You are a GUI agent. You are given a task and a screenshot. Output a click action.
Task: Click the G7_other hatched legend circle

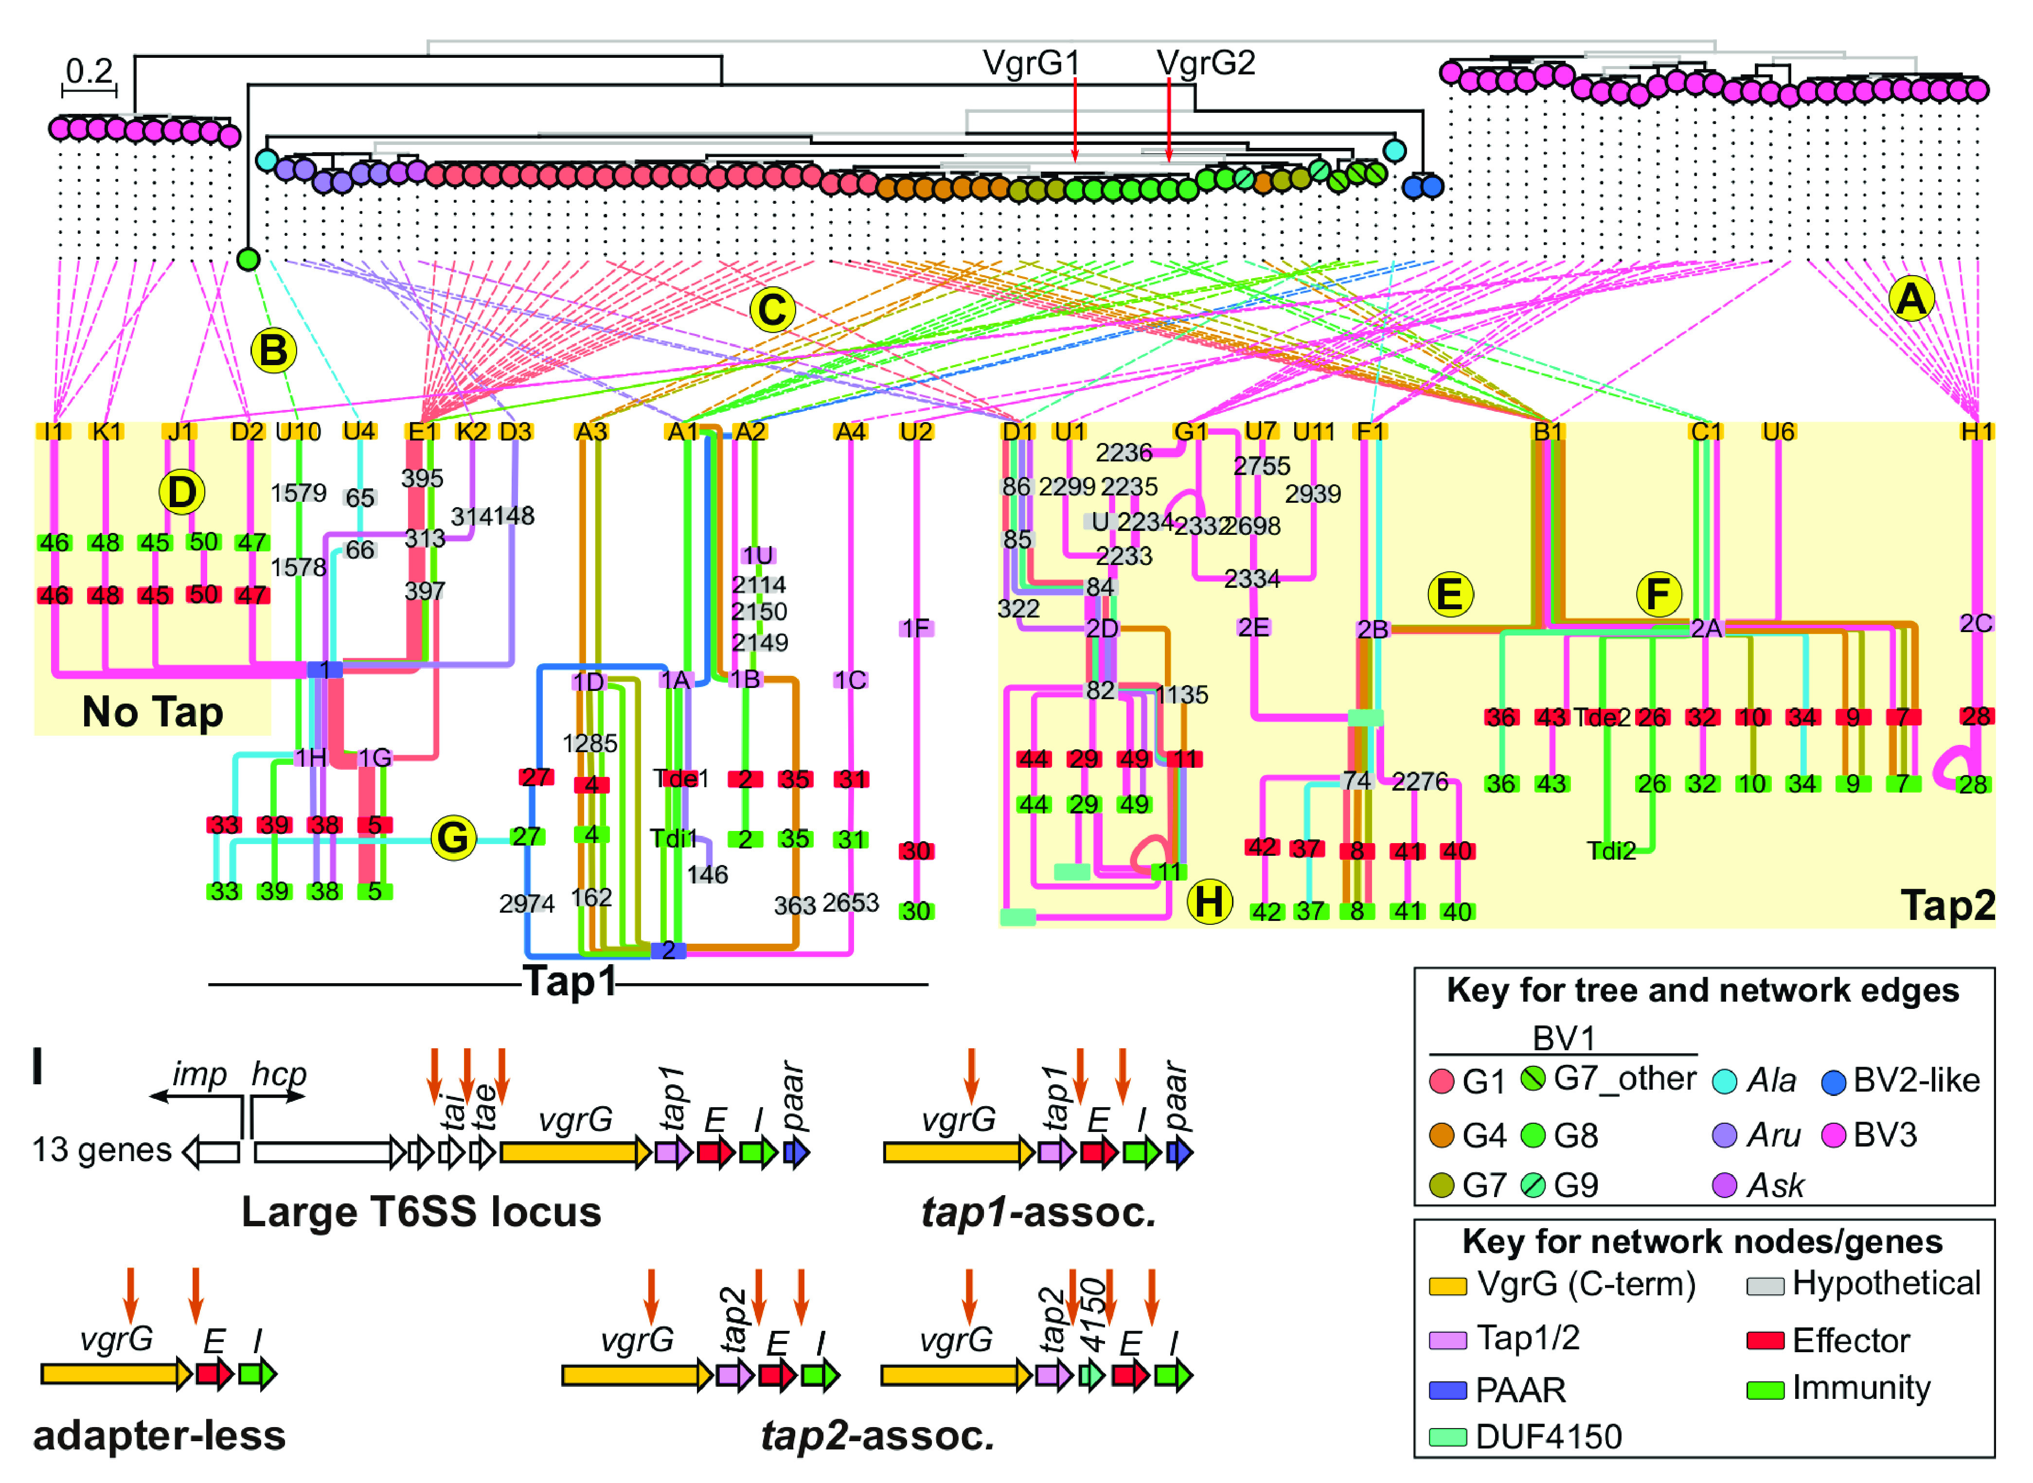click(x=1533, y=1078)
